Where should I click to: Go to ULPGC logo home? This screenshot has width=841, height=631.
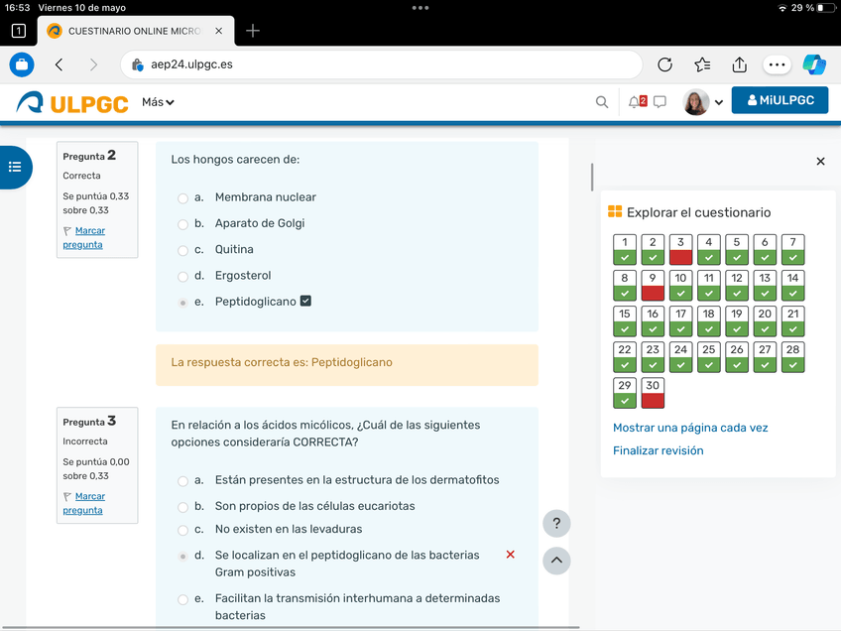pos(71,102)
